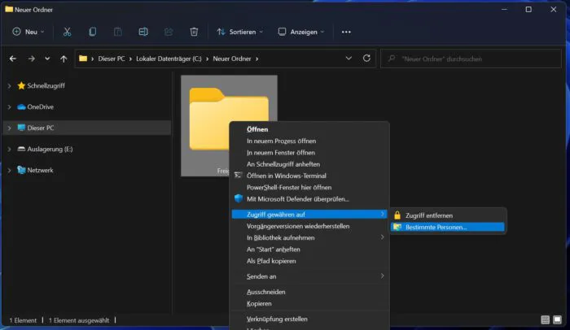
Task: Select Zugriff gewähren auf menu entry
Action: pyautogui.click(x=309, y=215)
